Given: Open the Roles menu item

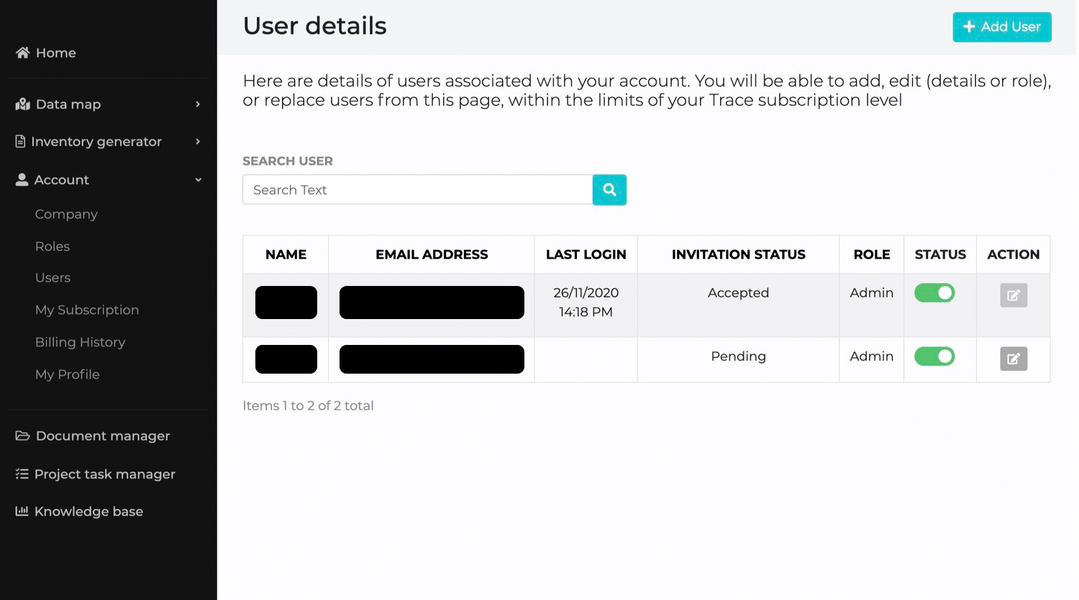Looking at the screenshot, I should (x=53, y=246).
